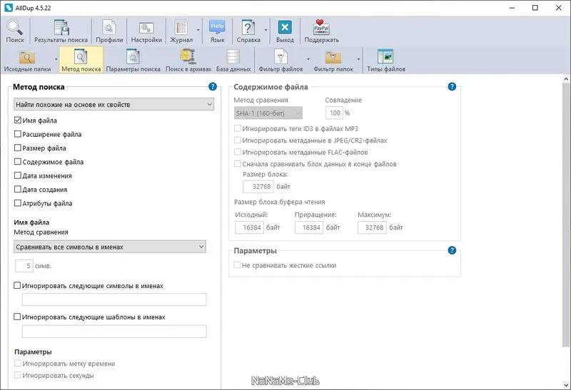Change language via the Язык icon
571x390 pixels.
[x=218, y=31]
